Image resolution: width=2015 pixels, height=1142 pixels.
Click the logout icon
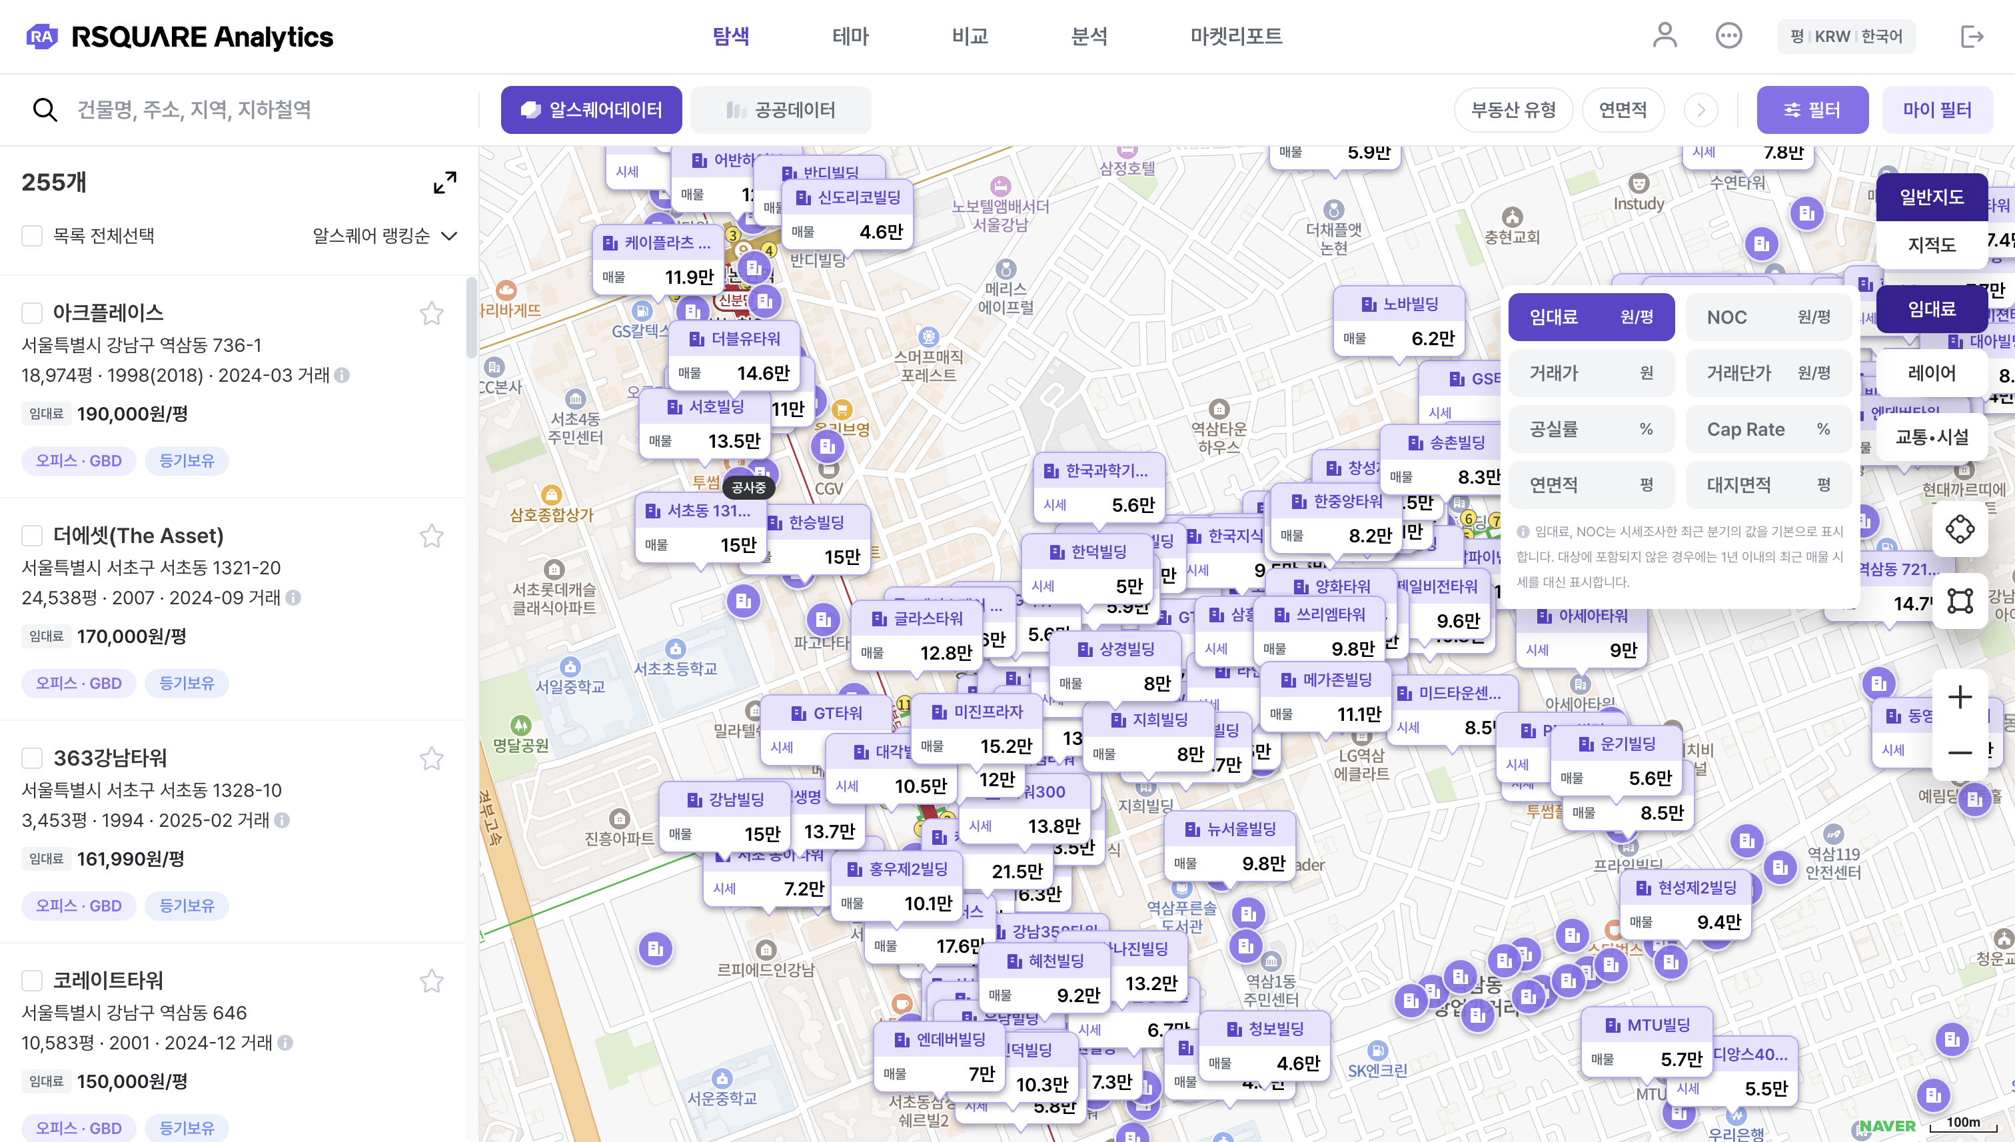[x=1971, y=36]
